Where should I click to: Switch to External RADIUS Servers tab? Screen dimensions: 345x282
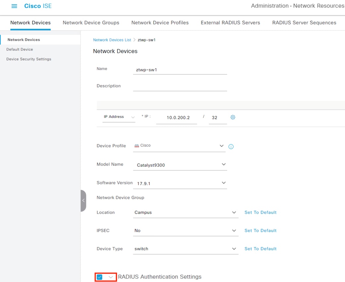230,22
